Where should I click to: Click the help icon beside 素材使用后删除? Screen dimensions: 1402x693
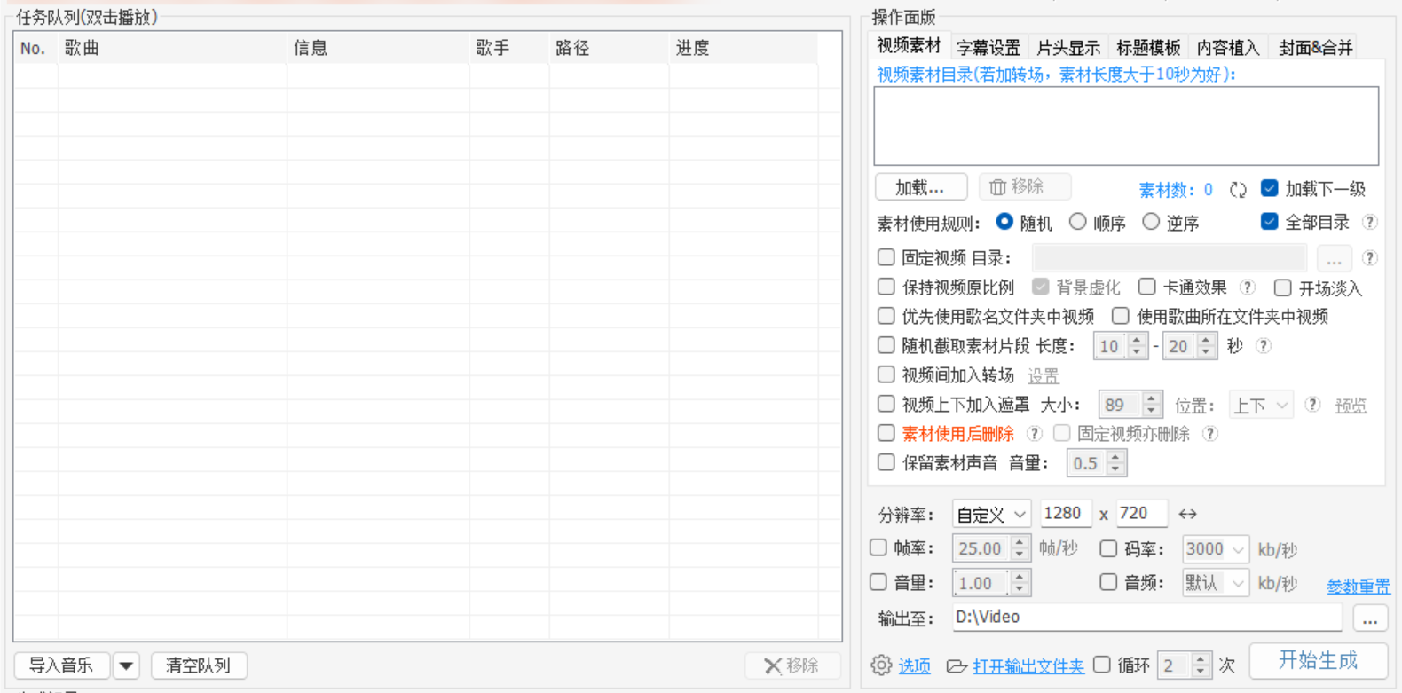1034,434
